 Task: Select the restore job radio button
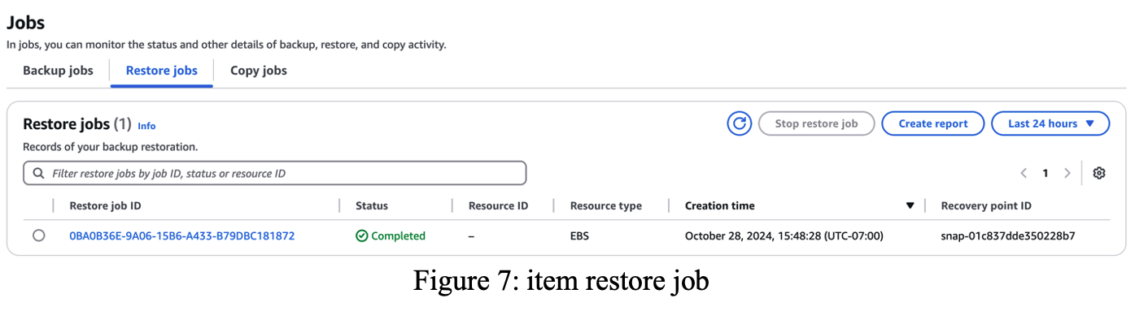(x=39, y=236)
